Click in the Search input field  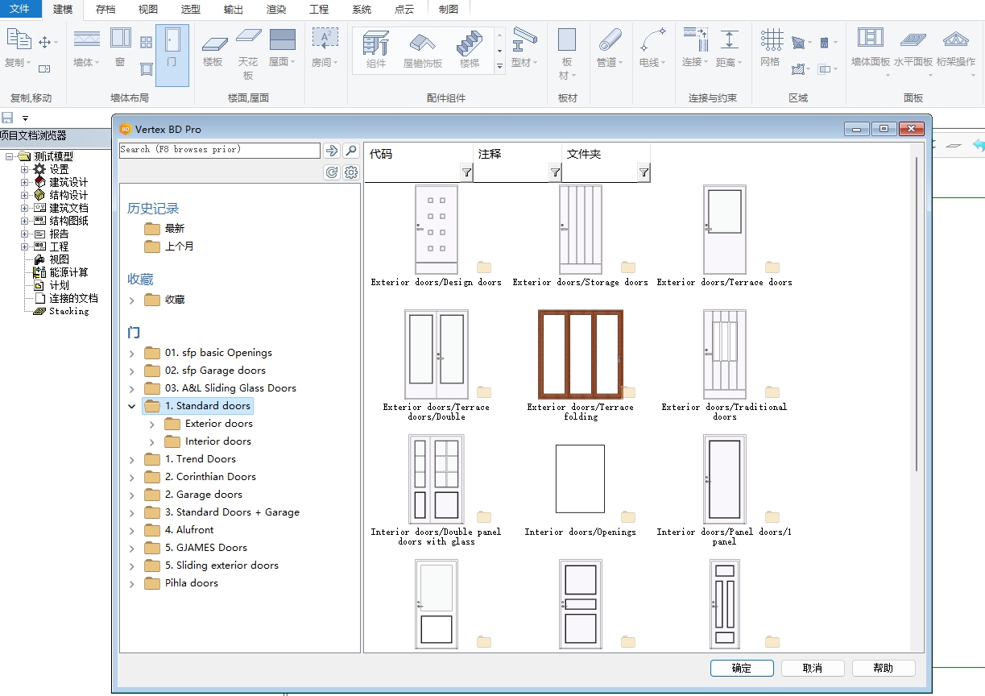tap(220, 151)
